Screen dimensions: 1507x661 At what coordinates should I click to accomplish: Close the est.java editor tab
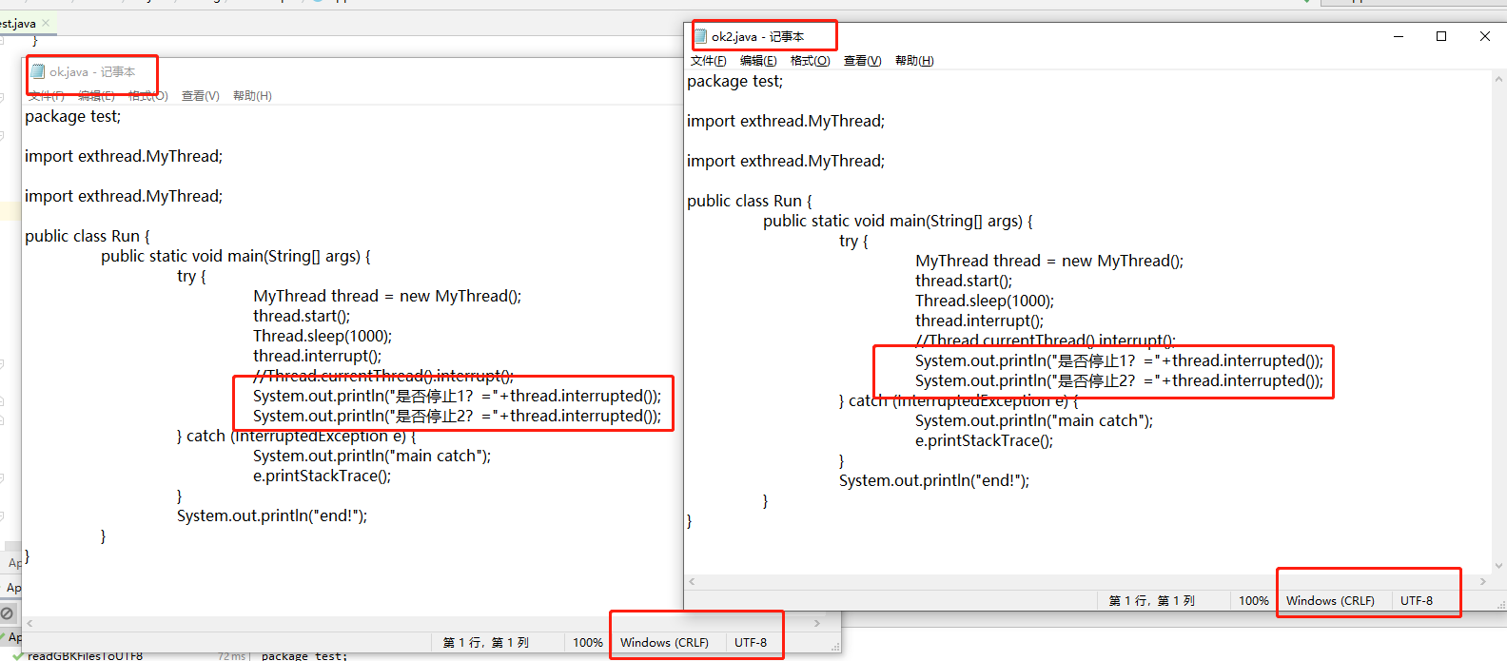pos(46,23)
